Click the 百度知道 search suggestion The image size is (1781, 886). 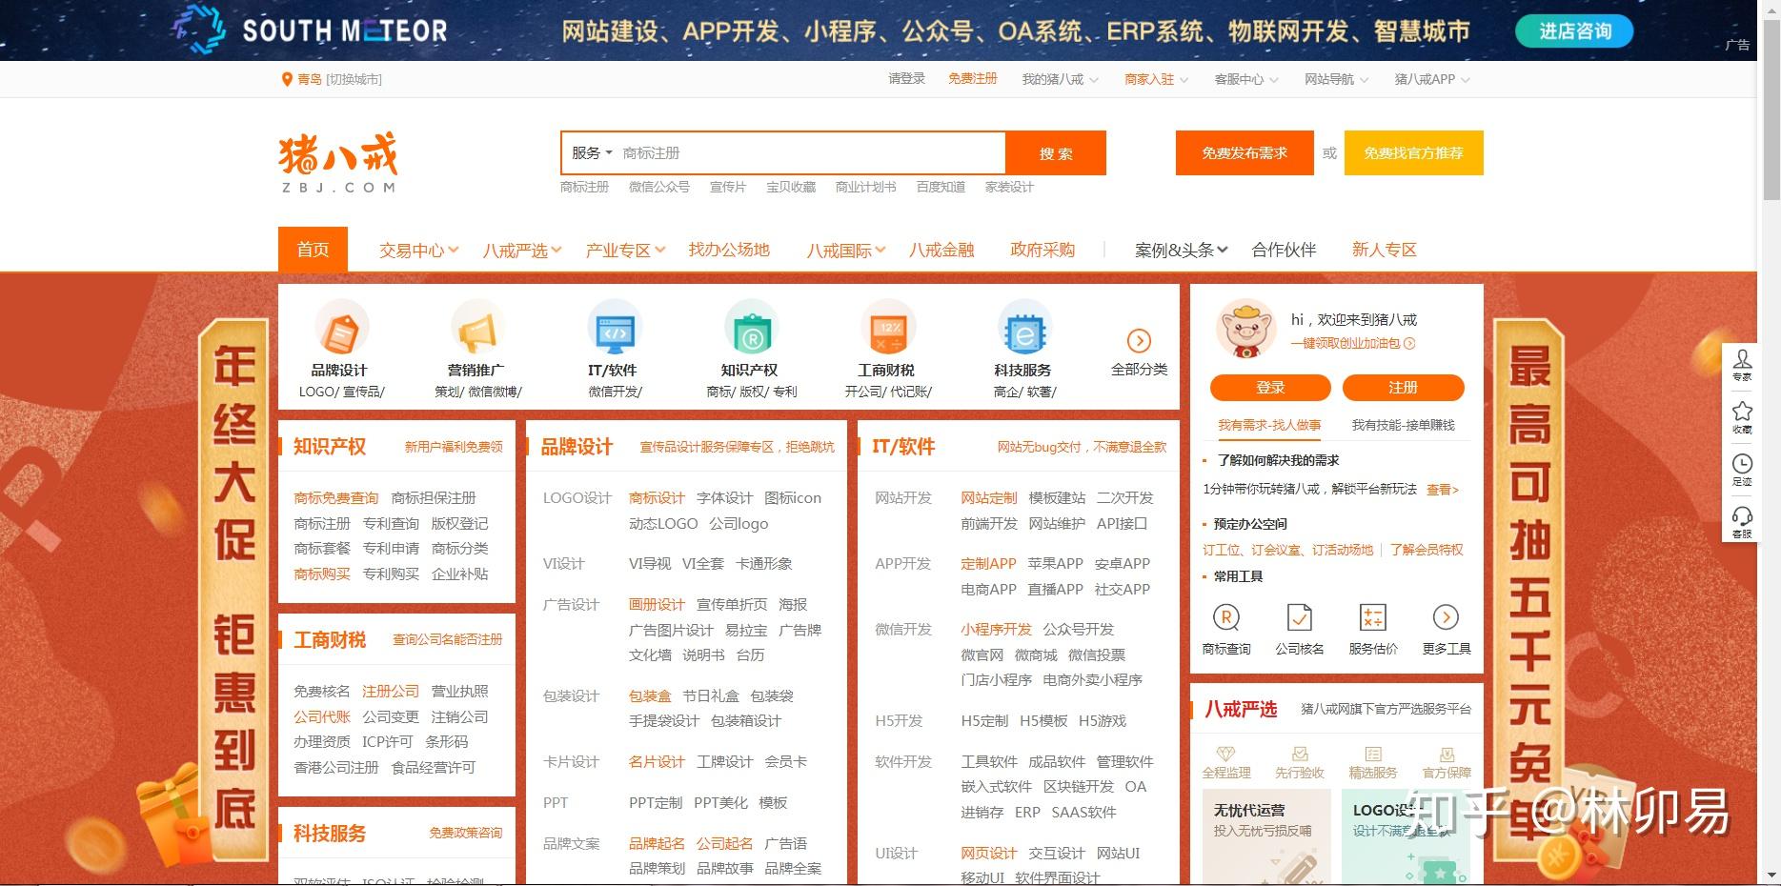click(x=941, y=187)
